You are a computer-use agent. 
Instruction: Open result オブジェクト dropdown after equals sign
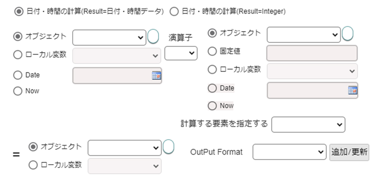[x=125, y=148]
